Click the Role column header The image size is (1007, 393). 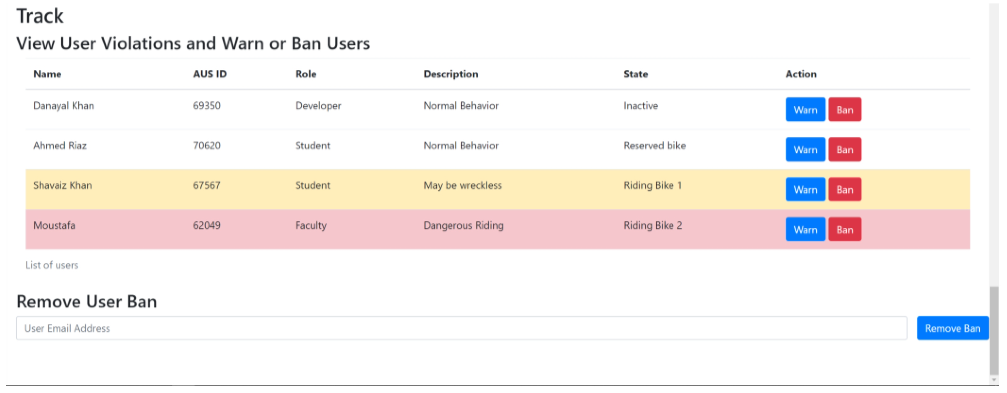(x=306, y=74)
